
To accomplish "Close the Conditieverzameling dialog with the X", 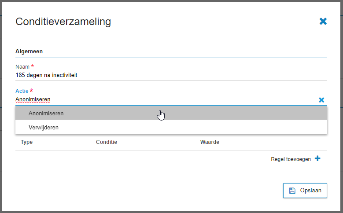I will pos(323,22).
